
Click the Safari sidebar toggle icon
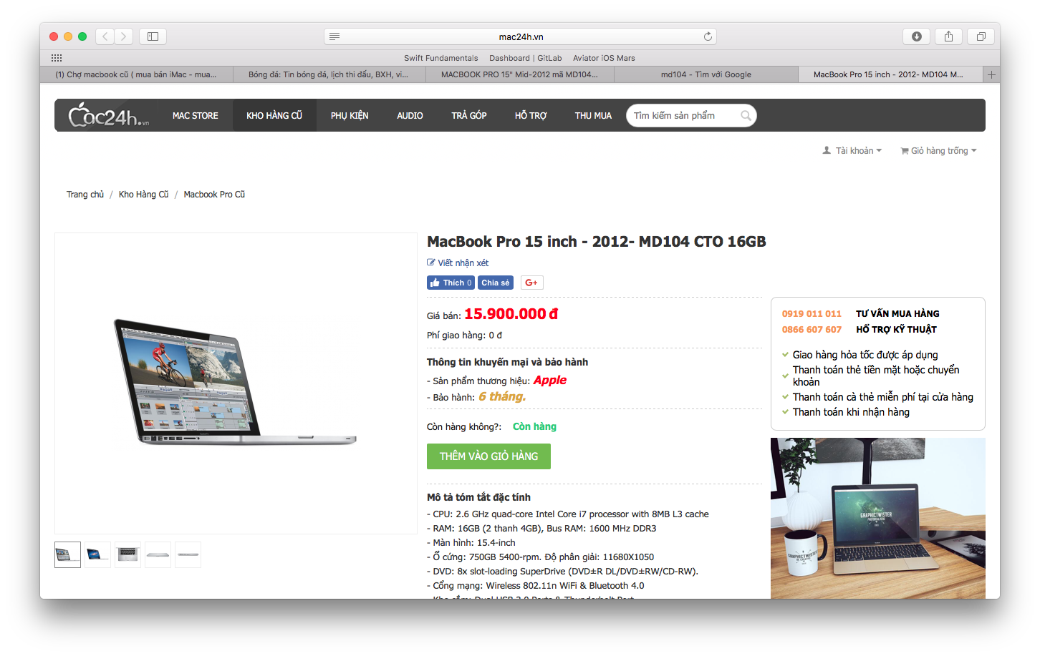point(153,36)
